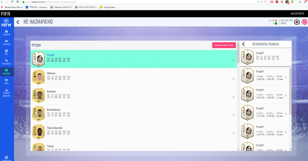Click the pink save all to club button
Screen dimensions: 308x161
tap(224, 45)
